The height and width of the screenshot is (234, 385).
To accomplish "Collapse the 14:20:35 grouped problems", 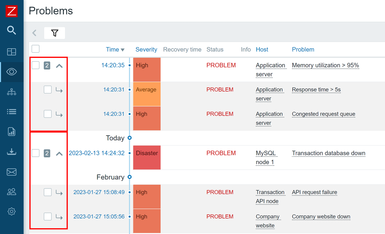I will click(59, 66).
